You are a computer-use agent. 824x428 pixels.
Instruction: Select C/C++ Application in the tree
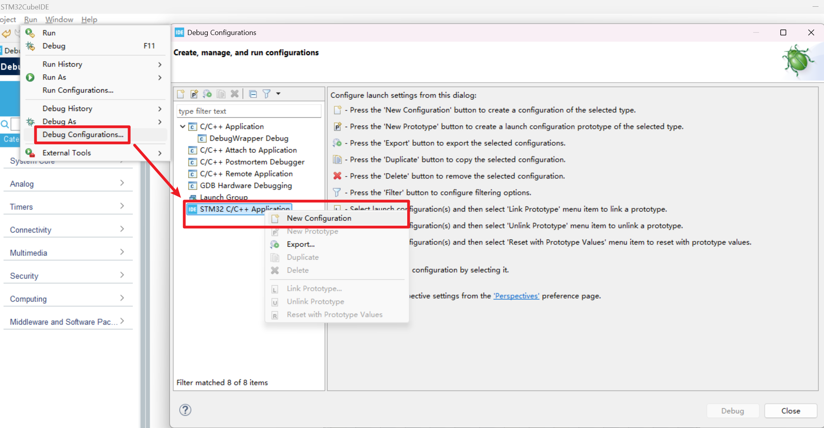[231, 126]
